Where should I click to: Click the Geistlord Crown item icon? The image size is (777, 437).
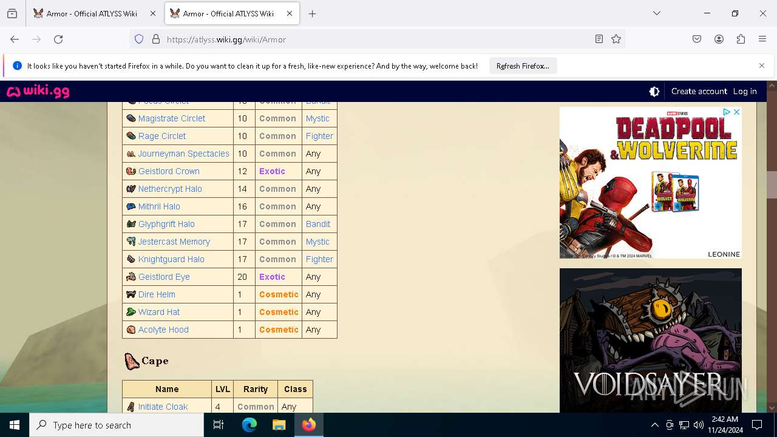(x=131, y=171)
